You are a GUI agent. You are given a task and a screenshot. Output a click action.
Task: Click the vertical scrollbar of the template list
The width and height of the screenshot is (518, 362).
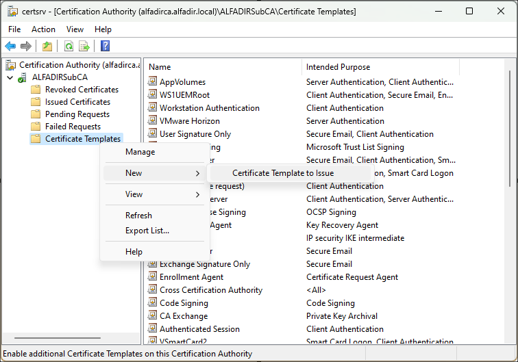tap(510, 129)
